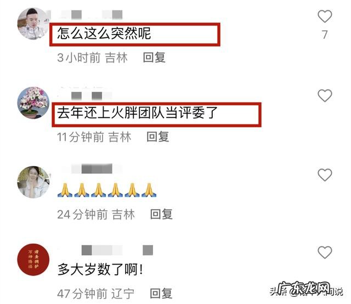Tap the row of praying hands emojis
This screenshot has height=304, width=351.
[107, 190]
